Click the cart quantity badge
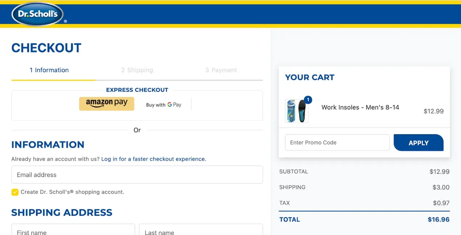461x235 pixels. point(308,100)
